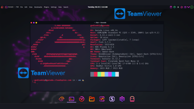
Task: Click the 'Kernel: 6.13.4-zen1-1-zen' line
Action: click(x=105, y=35)
